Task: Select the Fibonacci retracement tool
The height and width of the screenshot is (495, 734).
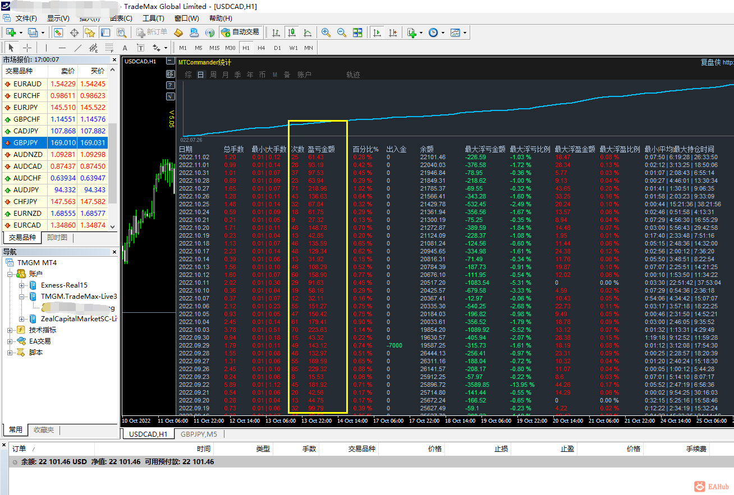Action: coord(109,48)
